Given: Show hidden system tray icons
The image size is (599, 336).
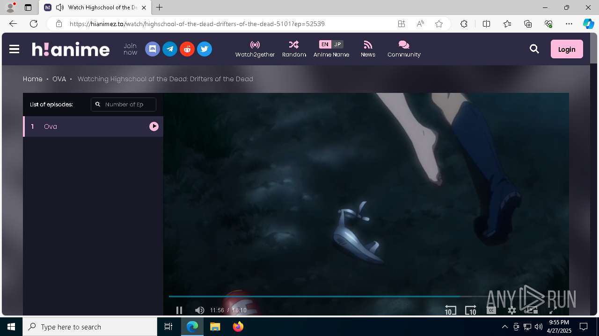Looking at the screenshot, I should point(504,327).
